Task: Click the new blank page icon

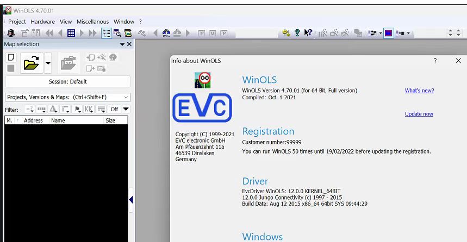Action: [x=11, y=57]
